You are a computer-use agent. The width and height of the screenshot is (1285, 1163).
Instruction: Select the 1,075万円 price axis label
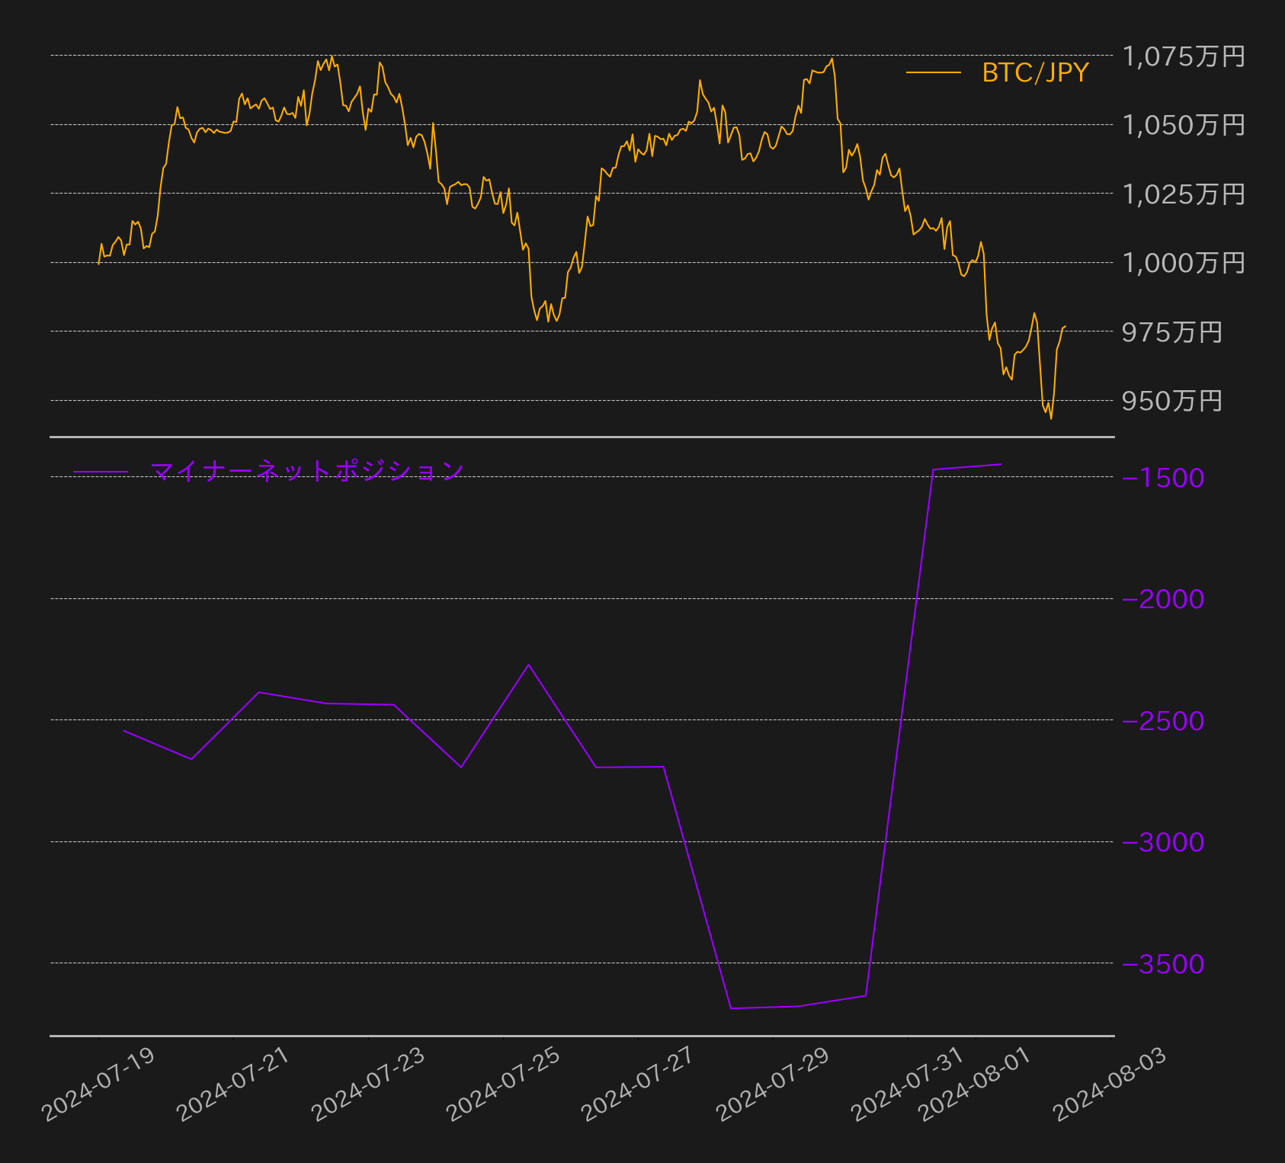click(x=1184, y=56)
